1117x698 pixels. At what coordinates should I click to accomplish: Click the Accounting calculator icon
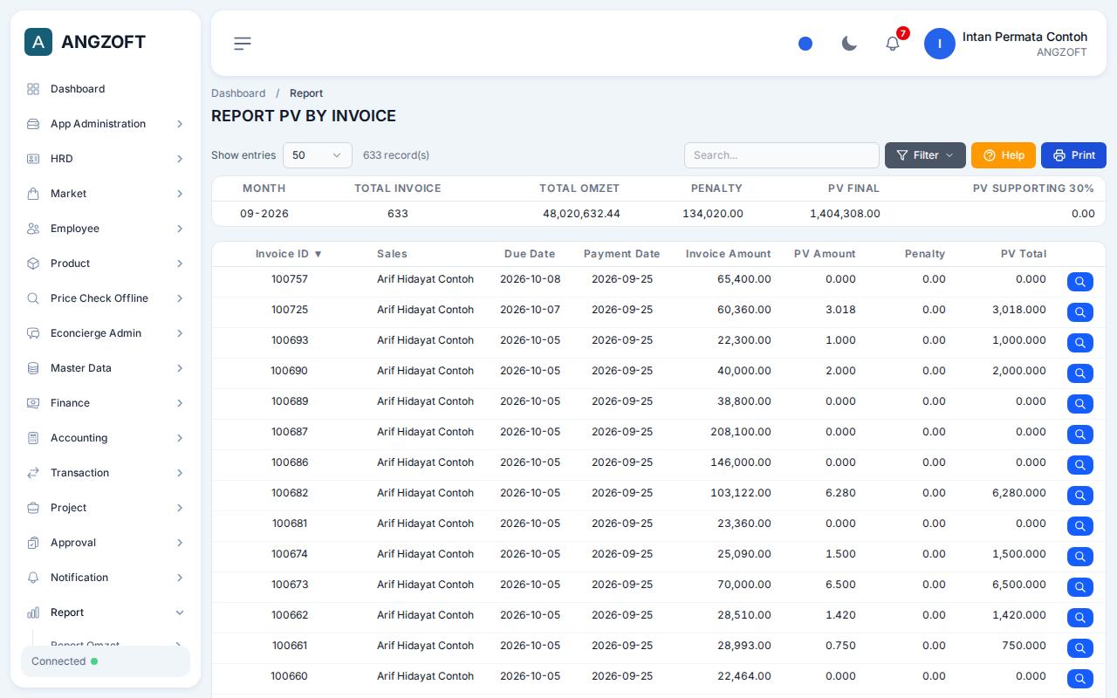pos(33,438)
